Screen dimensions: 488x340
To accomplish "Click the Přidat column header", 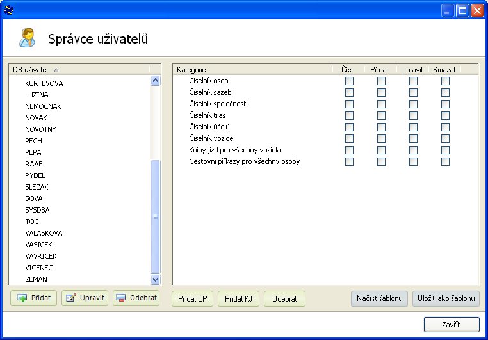I will click(379, 70).
